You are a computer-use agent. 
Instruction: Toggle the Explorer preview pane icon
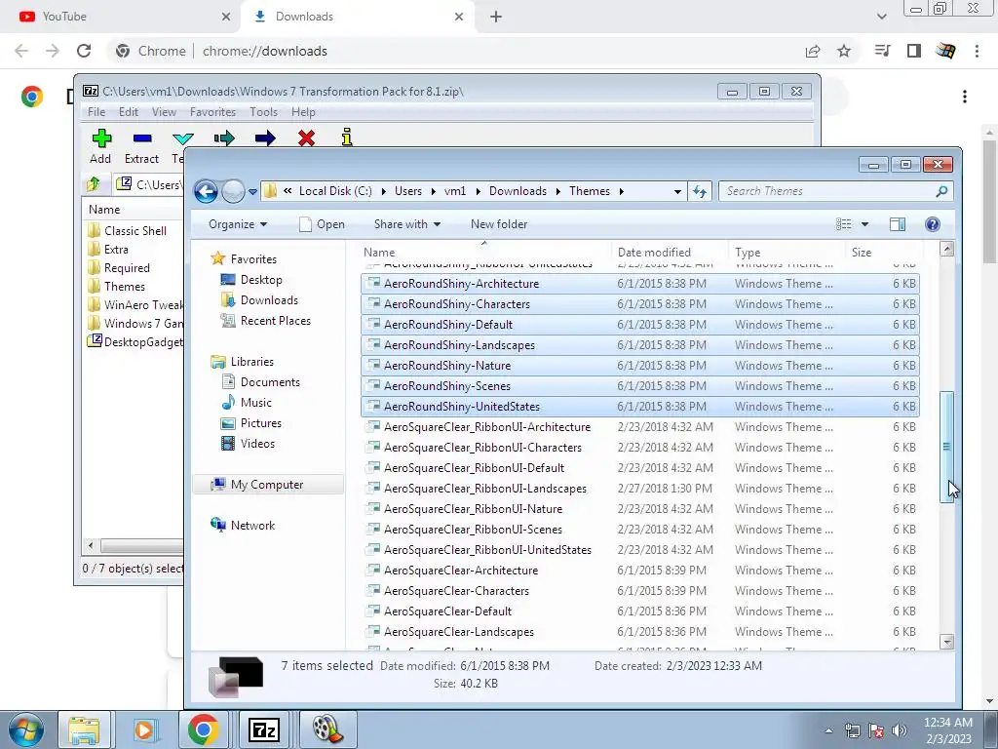click(898, 224)
